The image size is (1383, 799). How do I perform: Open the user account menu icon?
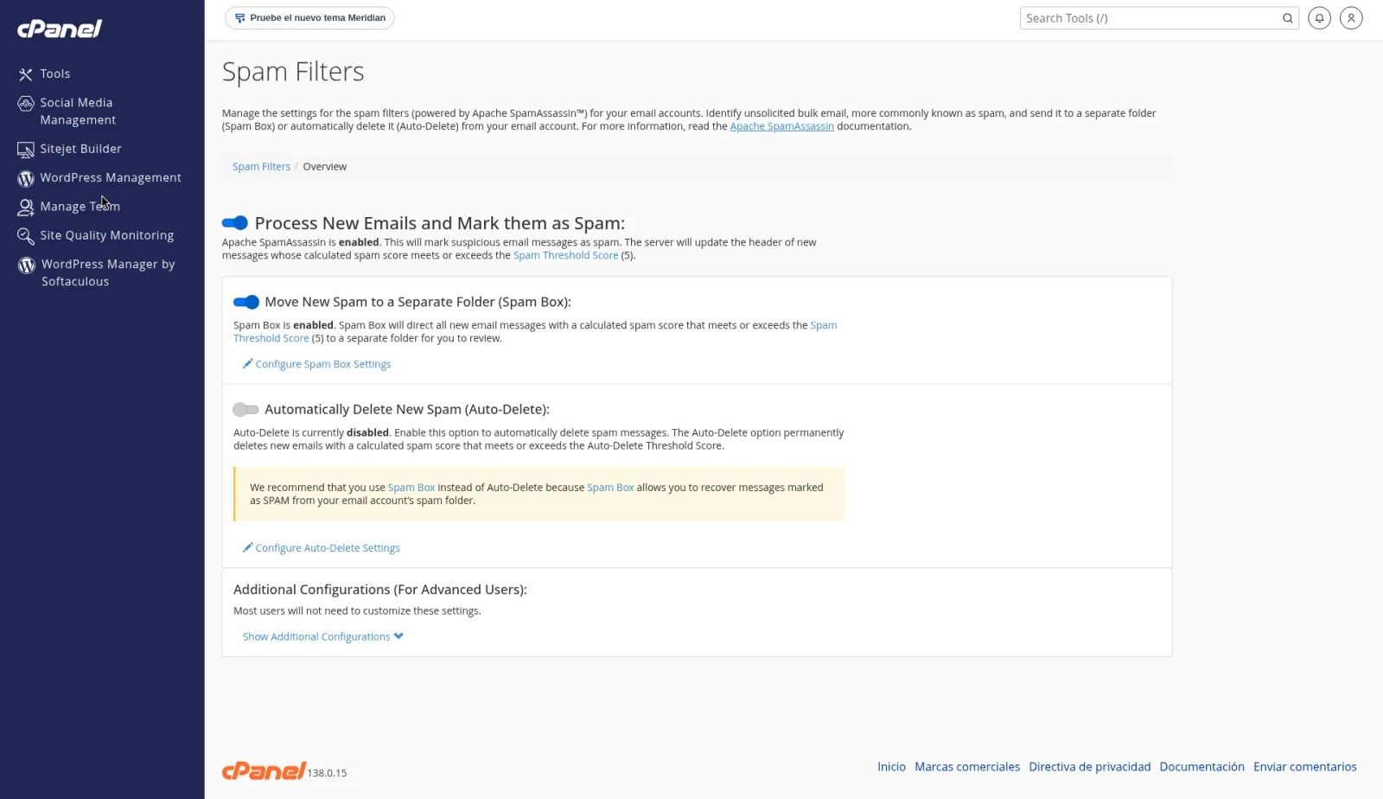click(x=1351, y=17)
